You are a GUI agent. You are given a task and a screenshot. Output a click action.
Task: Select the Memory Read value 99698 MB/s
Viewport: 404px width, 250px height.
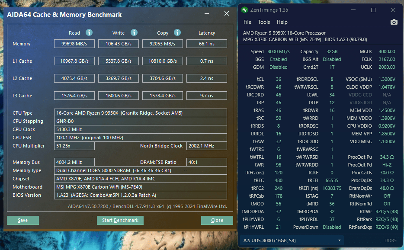point(74,44)
